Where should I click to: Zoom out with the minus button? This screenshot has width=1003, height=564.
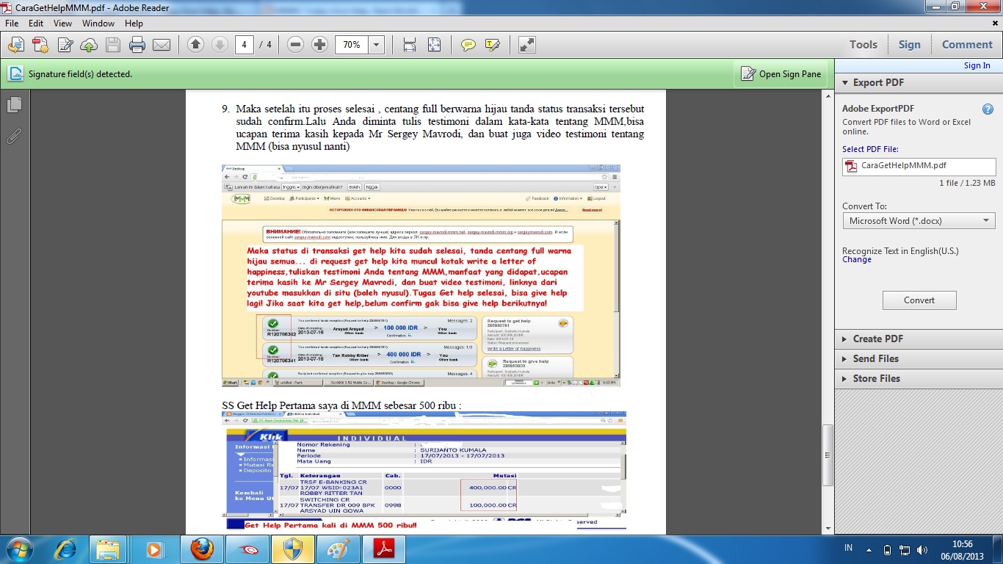click(296, 45)
